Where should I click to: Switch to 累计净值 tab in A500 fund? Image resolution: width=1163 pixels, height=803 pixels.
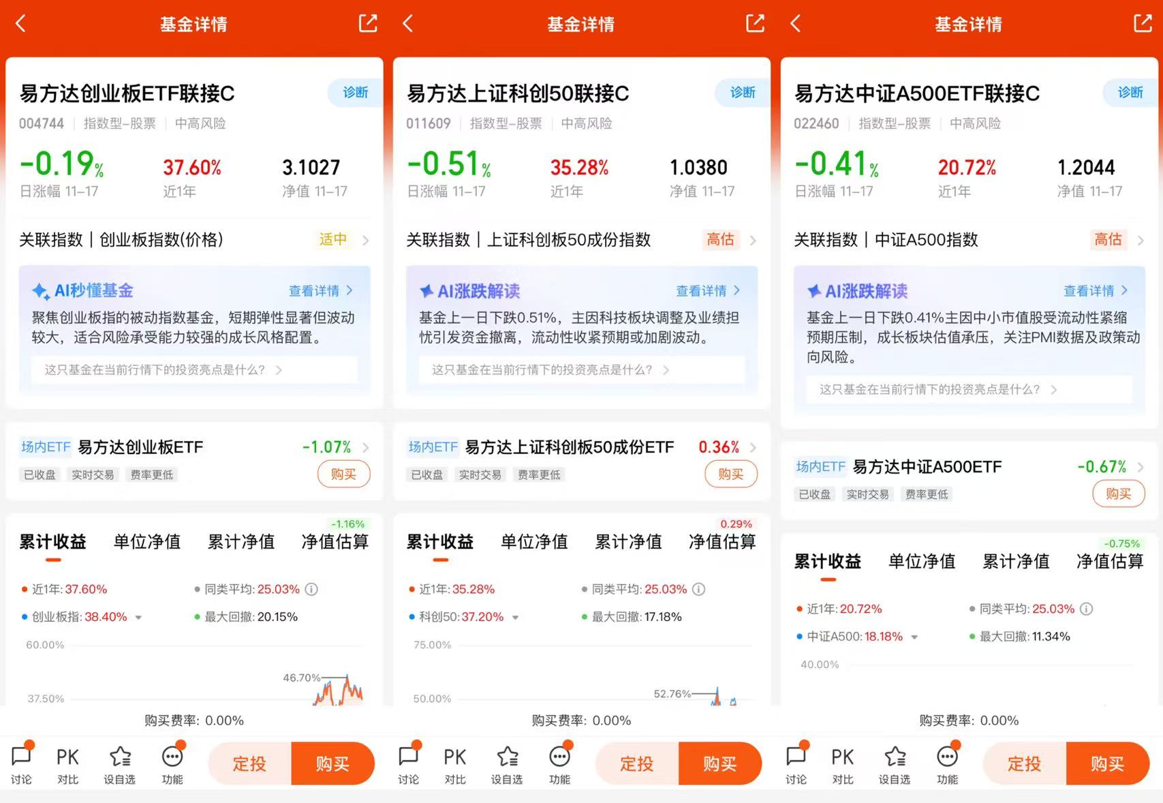(1017, 562)
